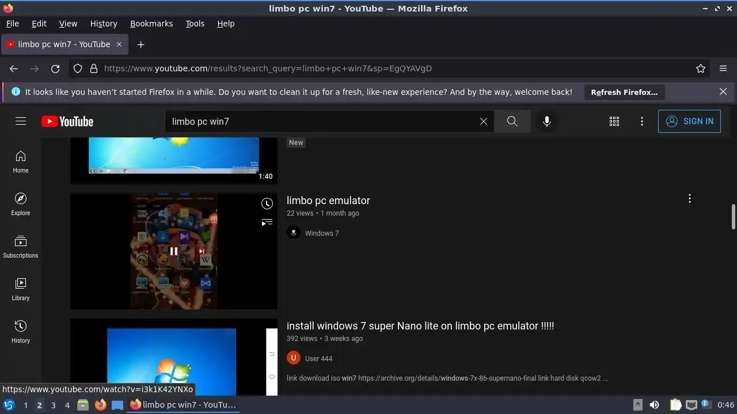737x414 pixels.
Task: Clear the search query with the X icon
Action: click(484, 121)
